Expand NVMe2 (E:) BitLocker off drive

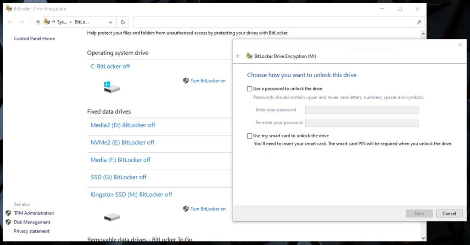click(122, 142)
